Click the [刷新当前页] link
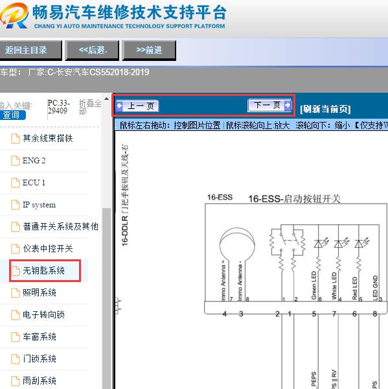Screen dimensions: 388x389 325,109
